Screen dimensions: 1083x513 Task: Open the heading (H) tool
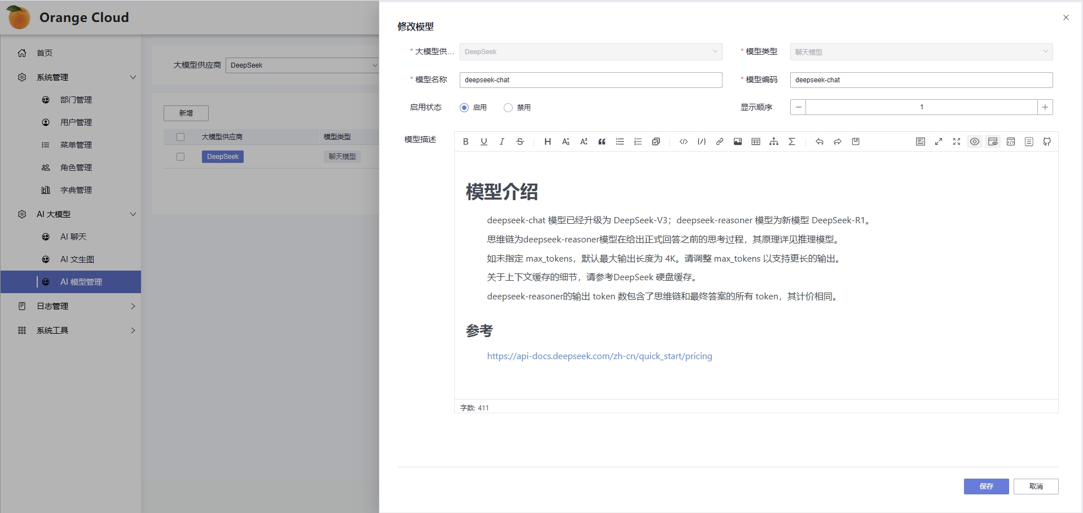(x=547, y=141)
